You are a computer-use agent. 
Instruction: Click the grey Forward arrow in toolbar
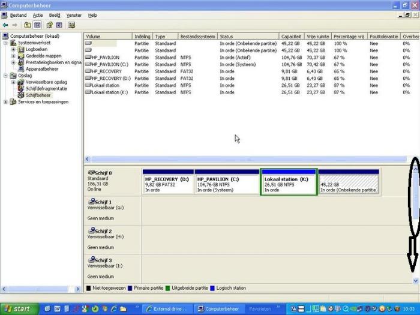(15, 25)
